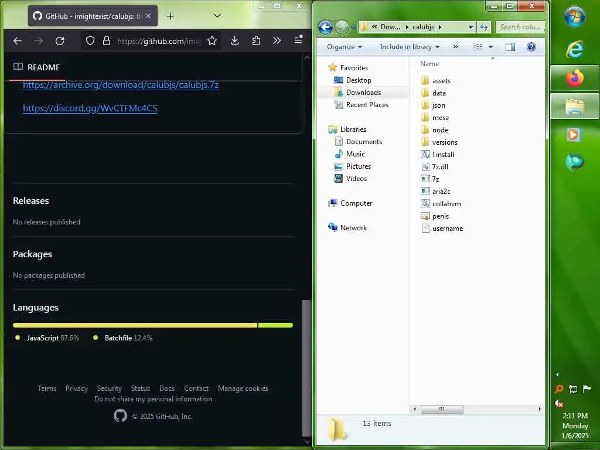Click the Firefox URL address field
Screen dimensions: 600x450
[x=158, y=41]
